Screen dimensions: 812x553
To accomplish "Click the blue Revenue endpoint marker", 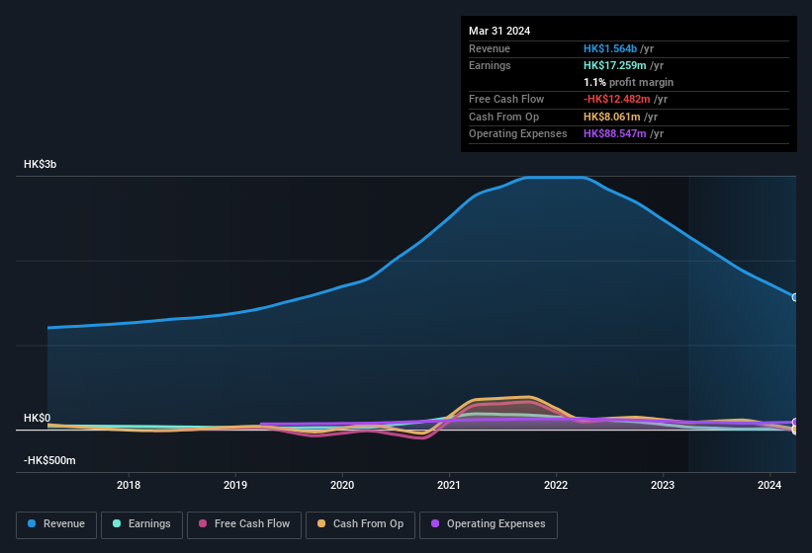I will (x=795, y=297).
